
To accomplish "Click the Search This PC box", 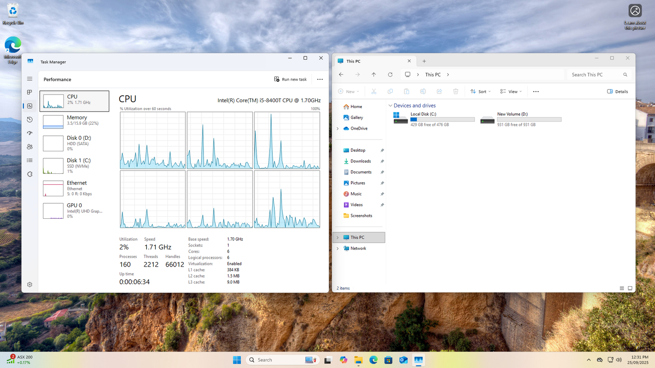I will (596, 75).
